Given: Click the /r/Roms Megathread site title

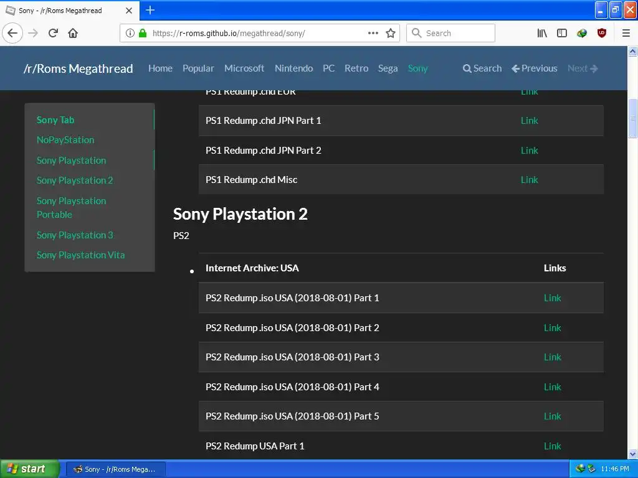Looking at the screenshot, I should pyautogui.click(x=78, y=68).
